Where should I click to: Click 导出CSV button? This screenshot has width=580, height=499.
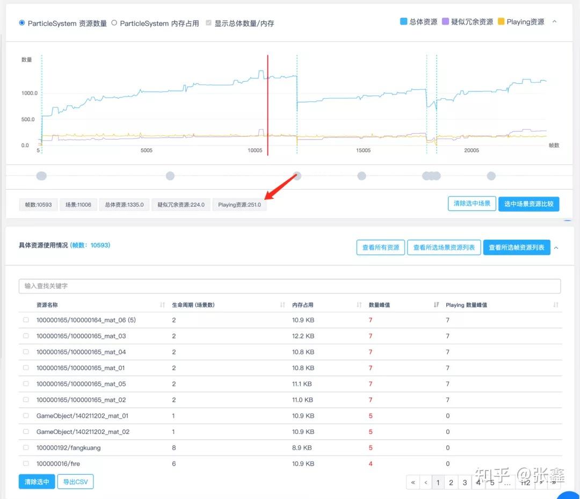(76, 482)
